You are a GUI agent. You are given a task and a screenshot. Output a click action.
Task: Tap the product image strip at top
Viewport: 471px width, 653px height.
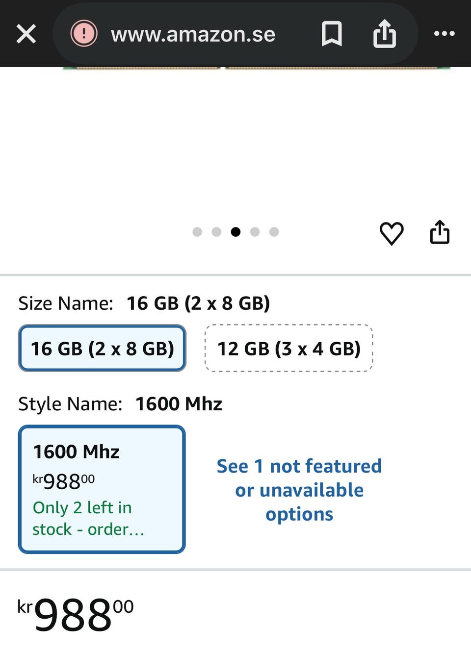tap(255, 68)
